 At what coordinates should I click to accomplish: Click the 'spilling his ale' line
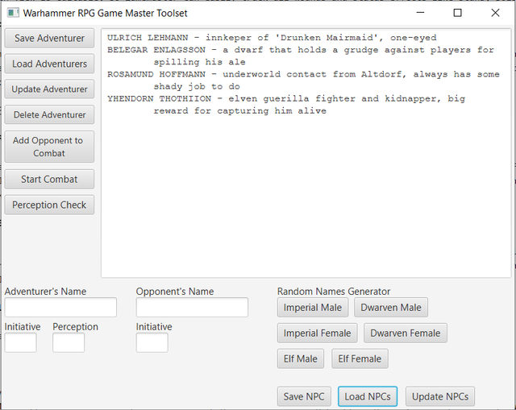click(199, 62)
